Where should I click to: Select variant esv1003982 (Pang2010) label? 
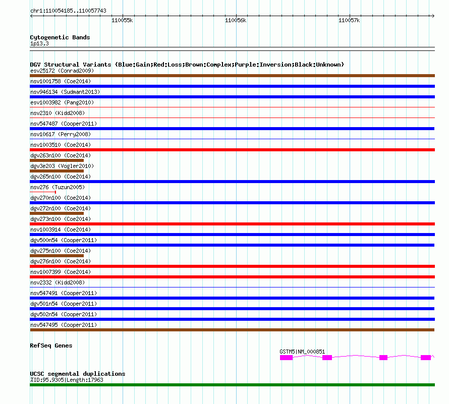point(62,102)
